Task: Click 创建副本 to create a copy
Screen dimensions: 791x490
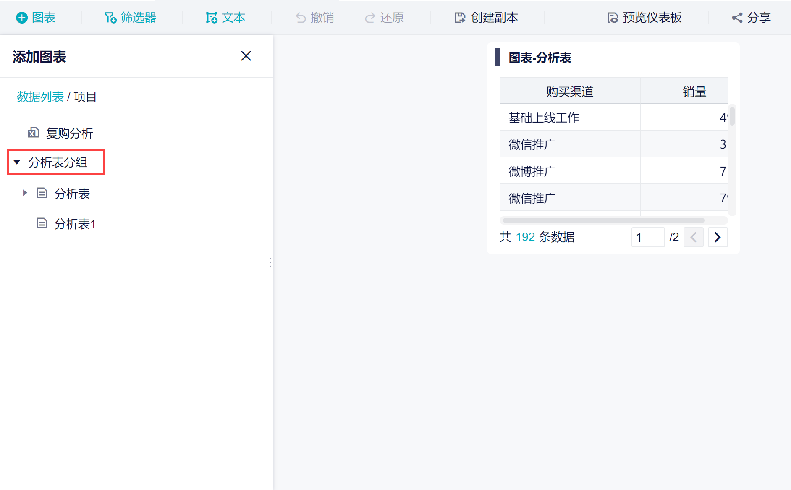Action: click(486, 18)
